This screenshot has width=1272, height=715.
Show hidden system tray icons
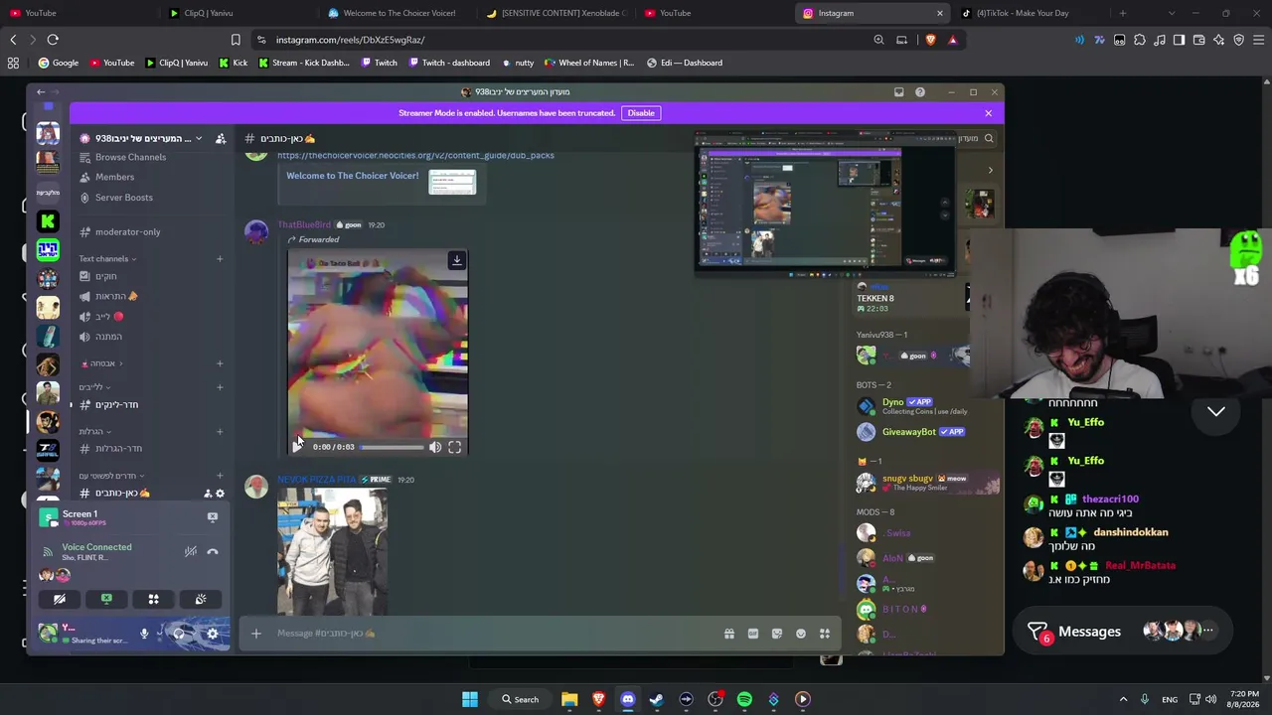tap(1123, 699)
